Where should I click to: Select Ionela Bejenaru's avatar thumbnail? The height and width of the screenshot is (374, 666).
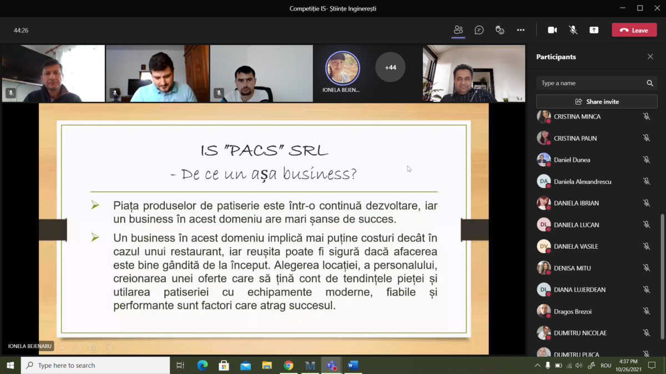(342, 68)
